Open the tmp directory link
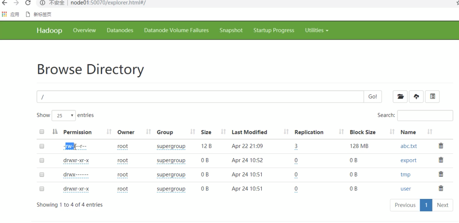 coord(406,174)
